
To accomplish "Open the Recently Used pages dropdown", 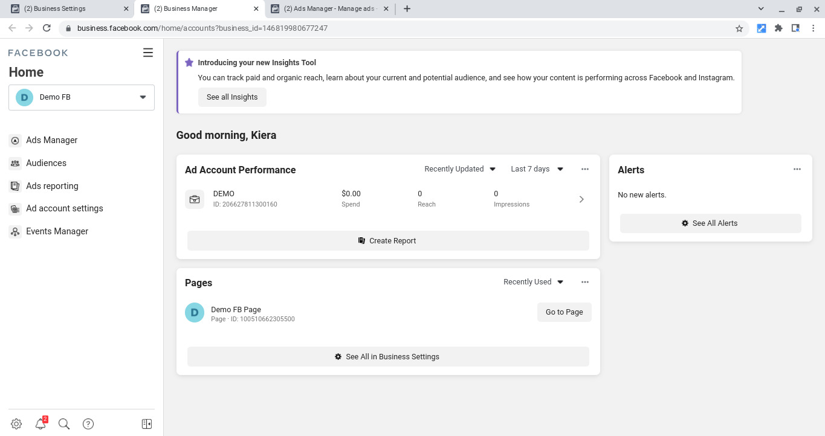I will (x=533, y=282).
